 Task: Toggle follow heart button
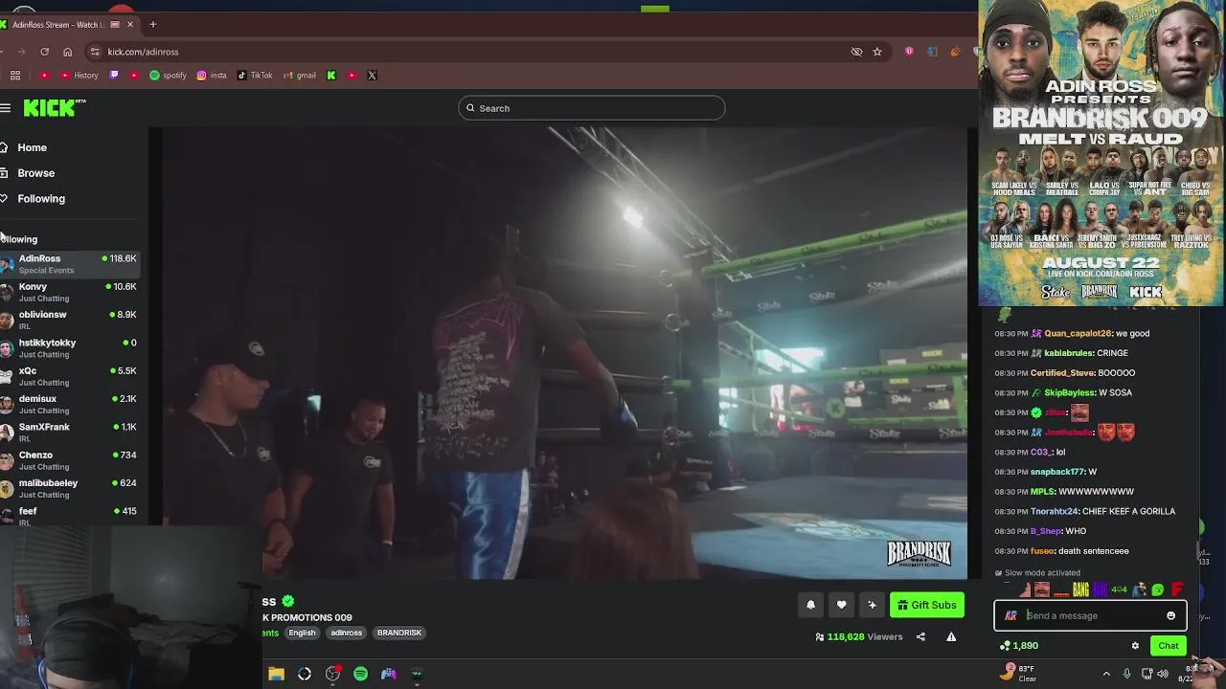point(841,605)
